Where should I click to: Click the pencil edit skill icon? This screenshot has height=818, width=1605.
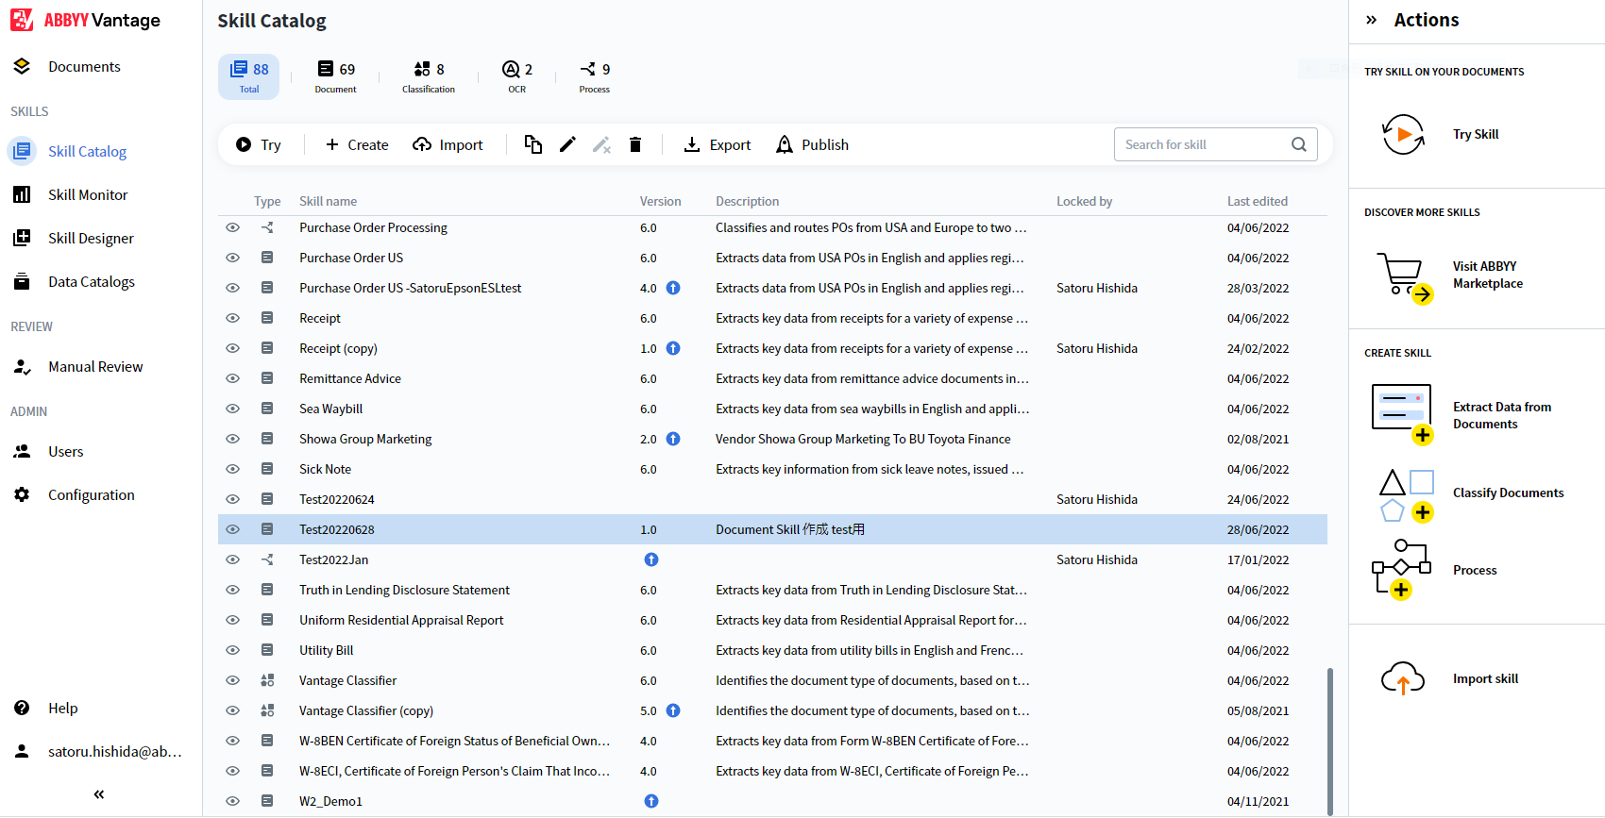[567, 144]
